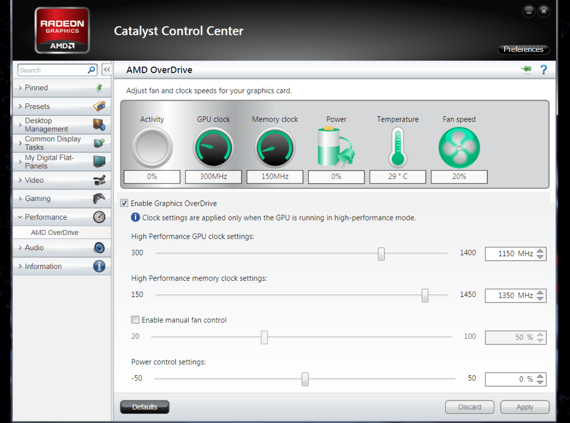The height and width of the screenshot is (423, 570).
Task: Open the Preferences menu button
Action: [x=523, y=49]
